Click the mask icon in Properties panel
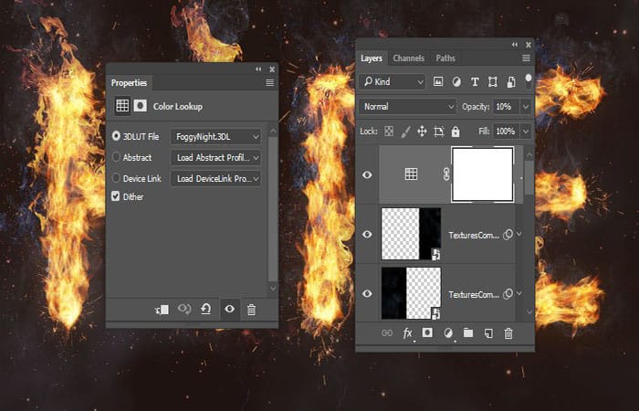639x411 pixels. (141, 106)
